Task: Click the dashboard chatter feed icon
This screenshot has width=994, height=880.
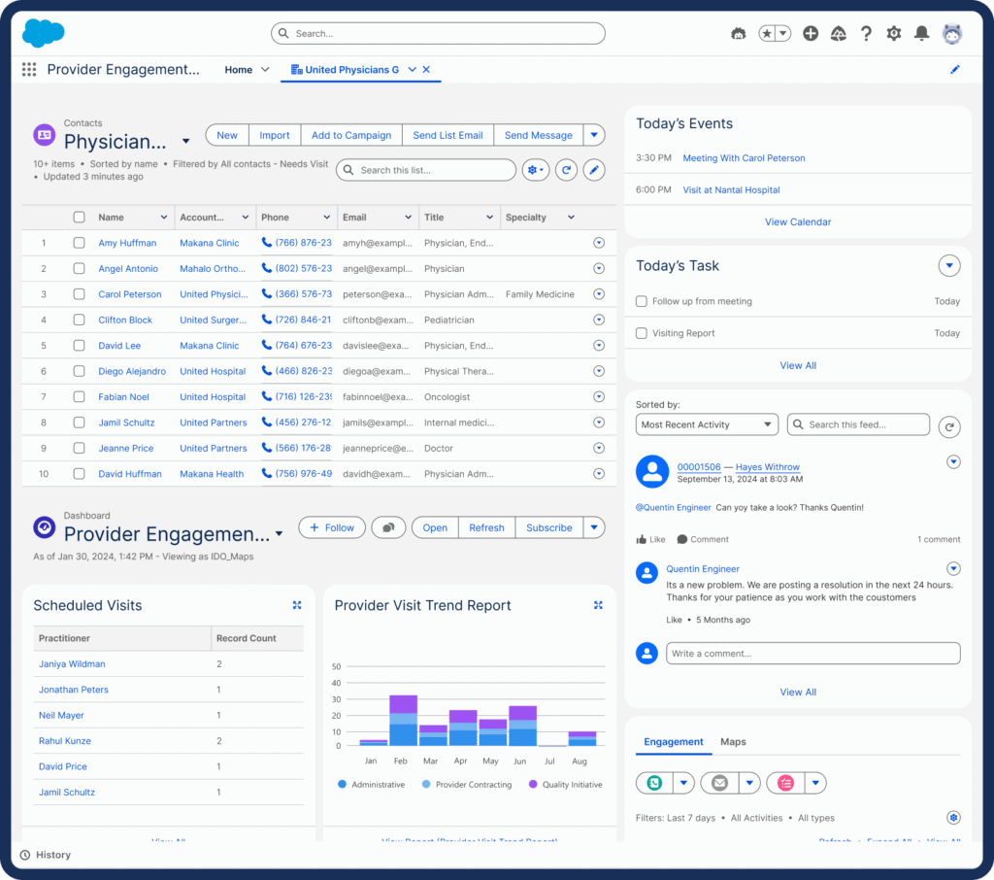Action: (x=388, y=527)
